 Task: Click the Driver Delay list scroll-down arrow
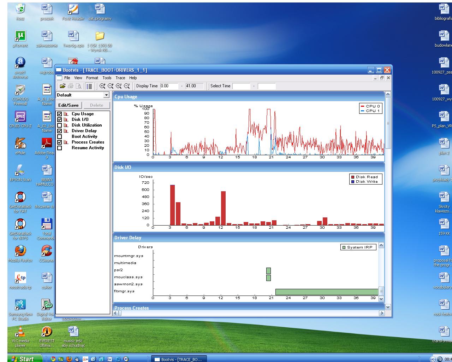pyautogui.click(x=381, y=299)
